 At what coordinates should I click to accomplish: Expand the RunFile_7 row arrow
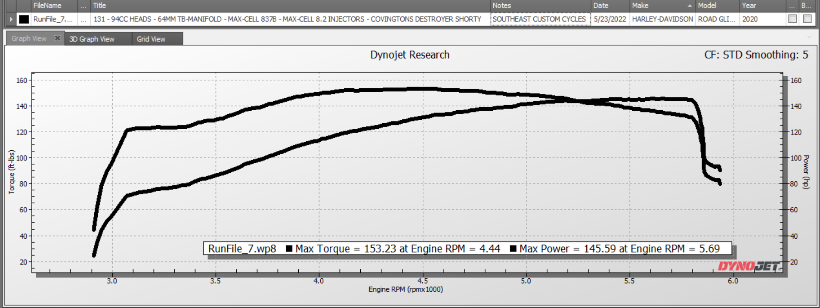tap(11, 19)
